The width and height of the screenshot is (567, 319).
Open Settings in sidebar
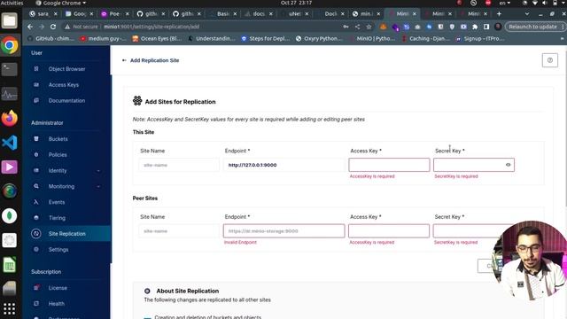[58, 250]
